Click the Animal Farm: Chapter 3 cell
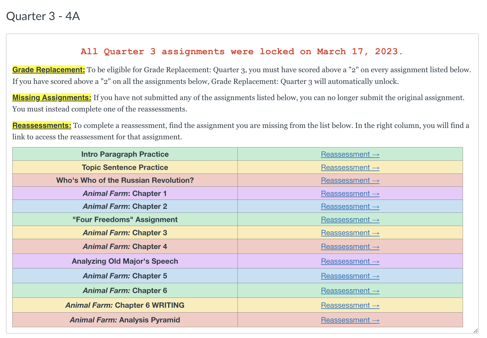 click(x=125, y=233)
